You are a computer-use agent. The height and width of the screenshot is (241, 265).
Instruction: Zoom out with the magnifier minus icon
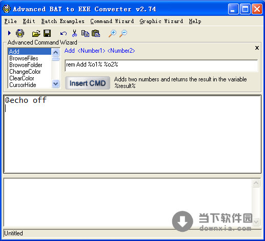tap(123, 33)
